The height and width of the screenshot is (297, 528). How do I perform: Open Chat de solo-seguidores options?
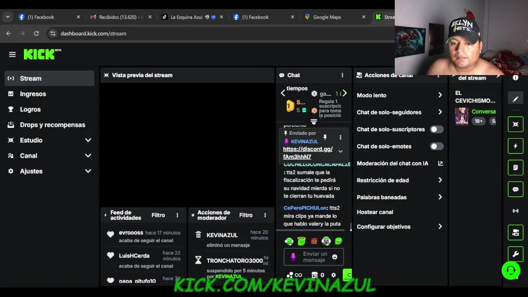440,112
